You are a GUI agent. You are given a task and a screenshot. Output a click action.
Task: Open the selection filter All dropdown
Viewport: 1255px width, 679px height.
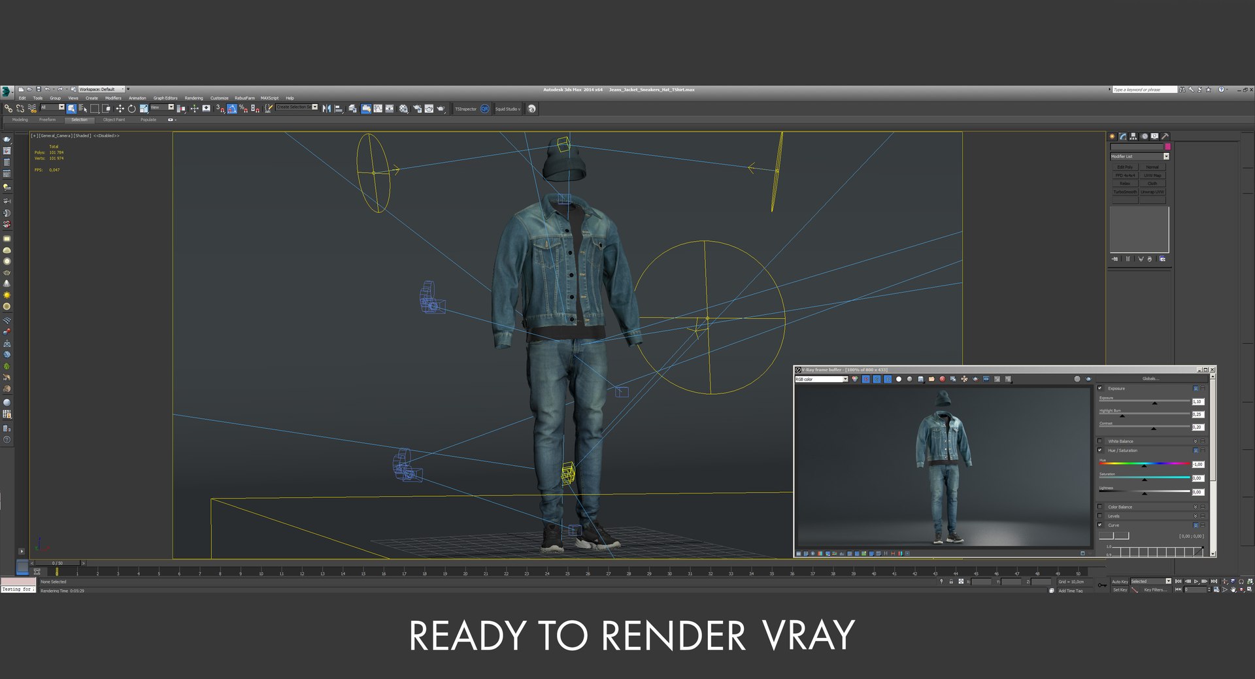pos(52,107)
